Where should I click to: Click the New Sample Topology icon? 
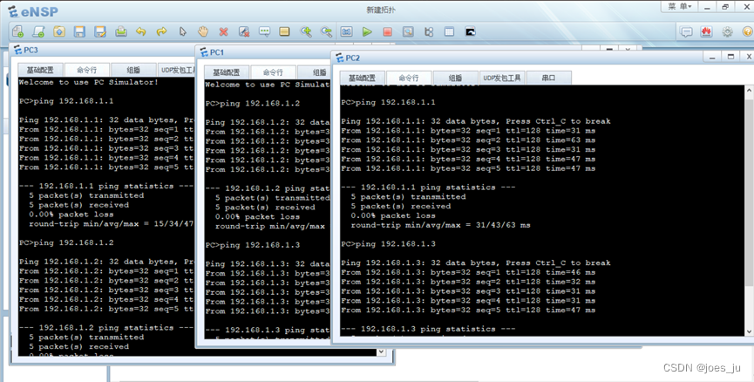click(38, 31)
